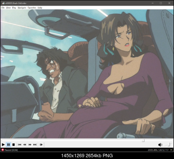The height and width of the screenshot is (159, 174).
Task: Stop the video playback
Action: (13, 145)
